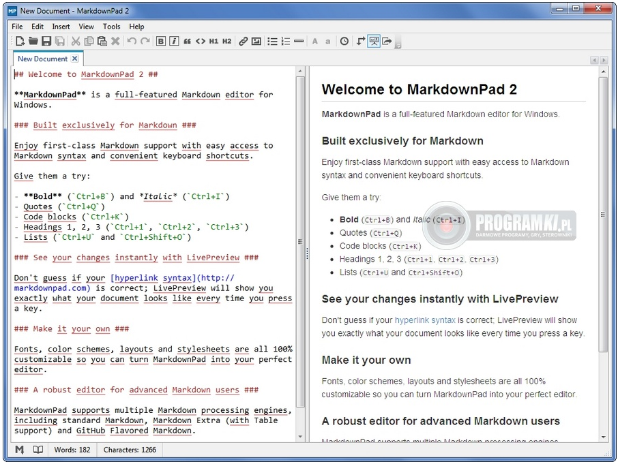The height and width of the screenshot is (464, 618).
Task: Convert text to uppercase with big A
Action: click(x=315, y=41)
